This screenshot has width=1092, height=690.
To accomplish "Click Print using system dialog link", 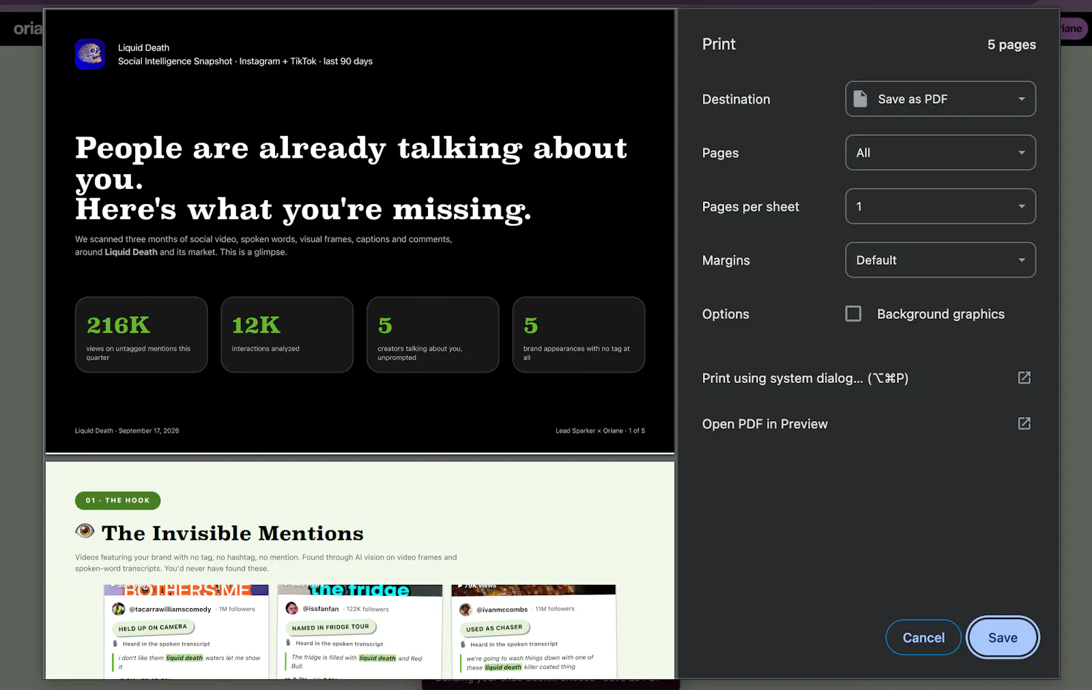I will 805,378.
